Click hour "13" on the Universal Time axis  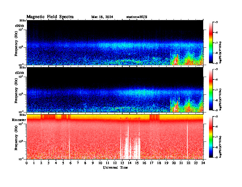(122, 163)
